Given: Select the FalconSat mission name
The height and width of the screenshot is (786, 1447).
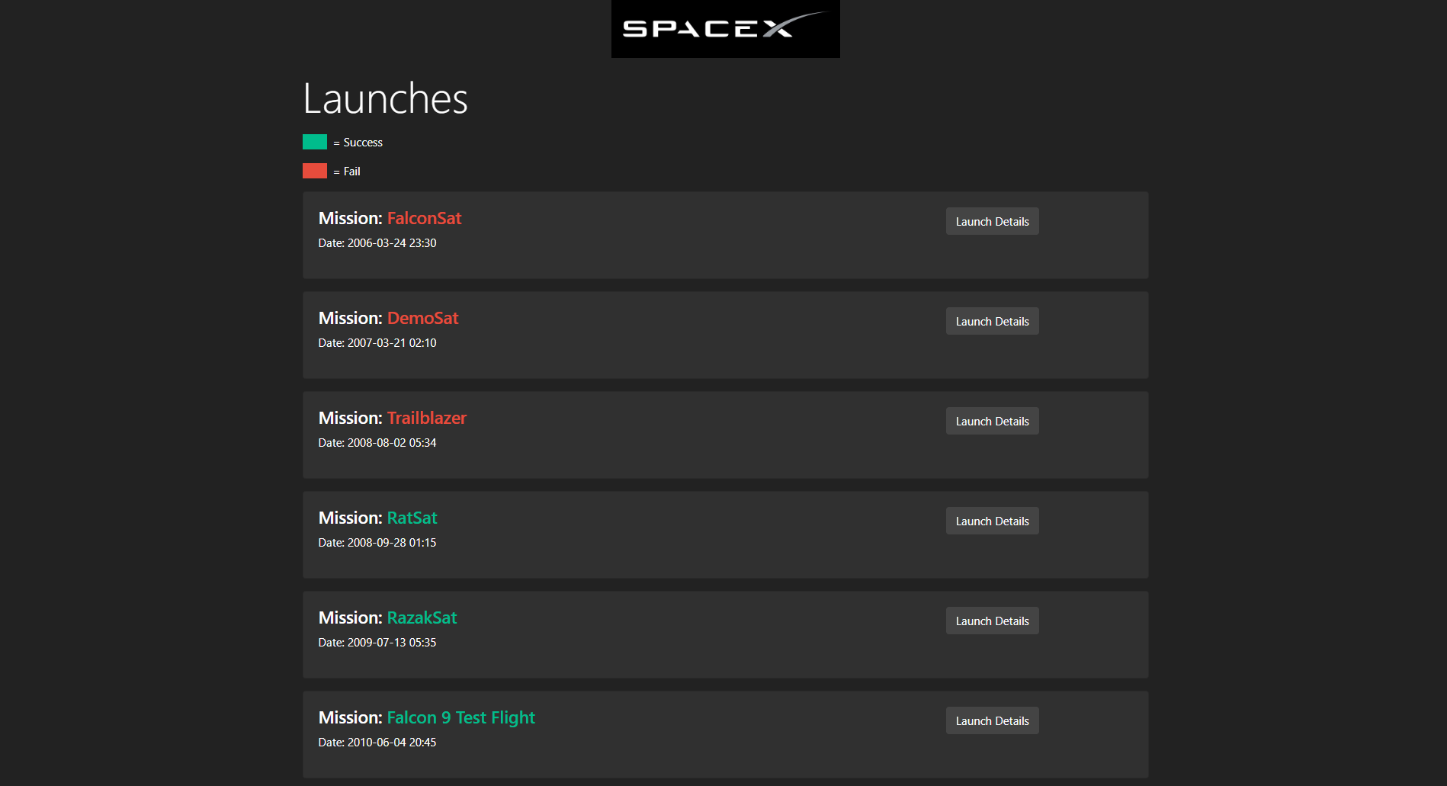Looking at the screenshot, I should coord(424,218).
